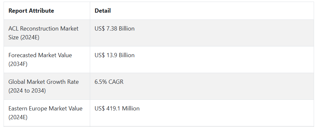Click the empty area right of 6.5% CAGR
The image size is (316, 127).
point(219,86)
